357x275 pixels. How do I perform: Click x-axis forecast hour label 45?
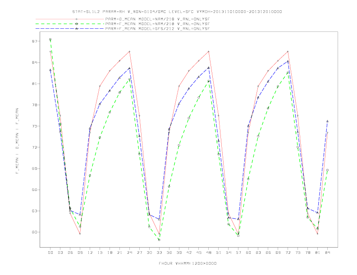[199, 253]
